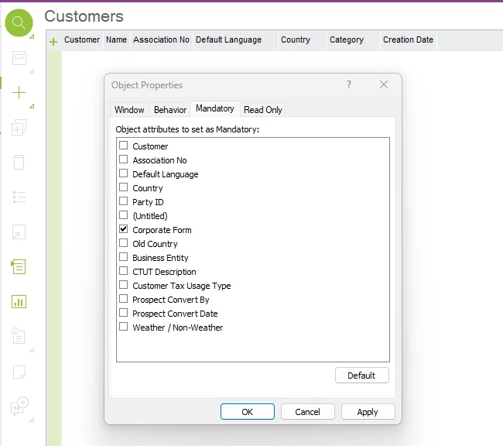The image size is (503, 446).
Task: Click the small green plus in table header
Action: pyautogui.click(x=53, y=41)
